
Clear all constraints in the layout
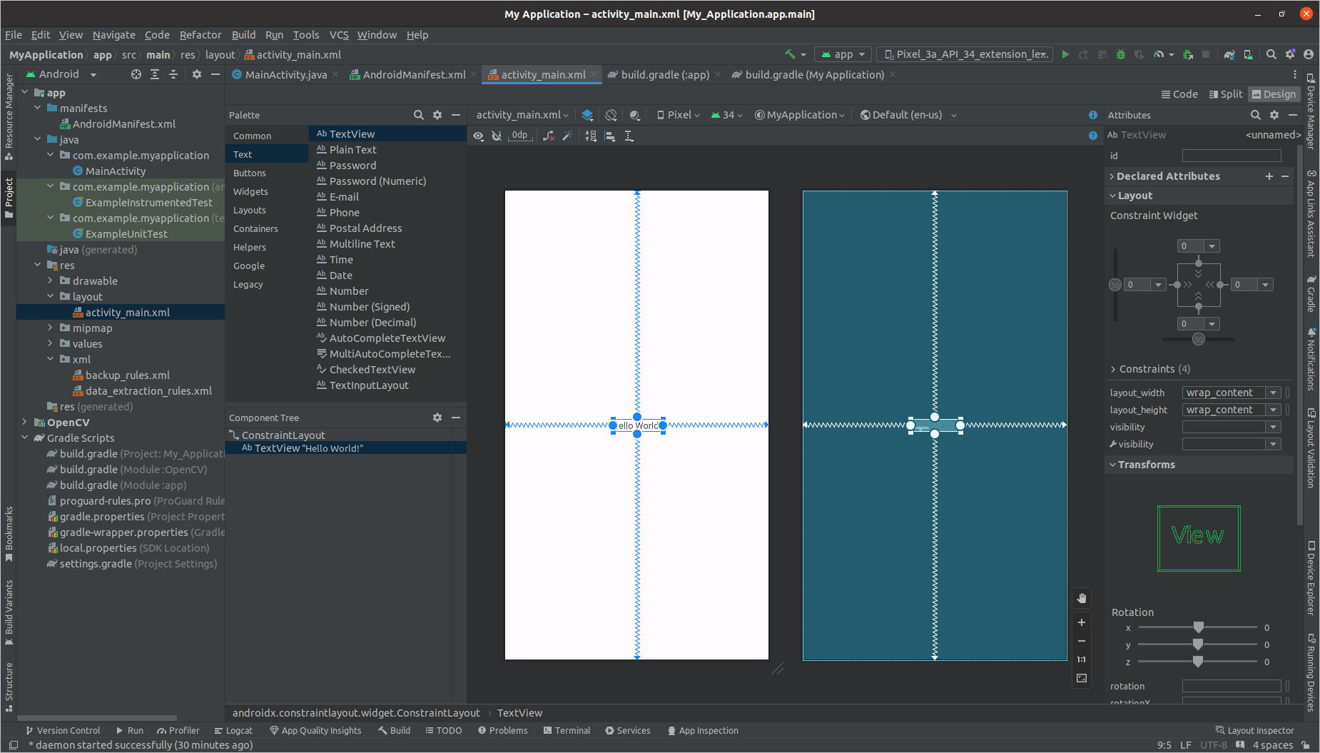549,136
